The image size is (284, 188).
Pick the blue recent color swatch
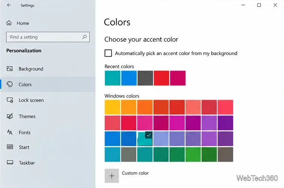tap(129, 78)
